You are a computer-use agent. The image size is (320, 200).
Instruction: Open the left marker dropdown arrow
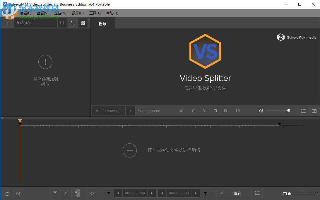pos(108,193)
